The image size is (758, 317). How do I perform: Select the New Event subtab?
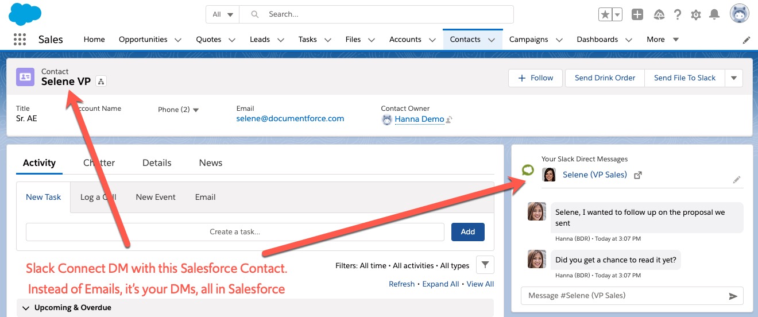pyautogui.click(x=156, y=197)
